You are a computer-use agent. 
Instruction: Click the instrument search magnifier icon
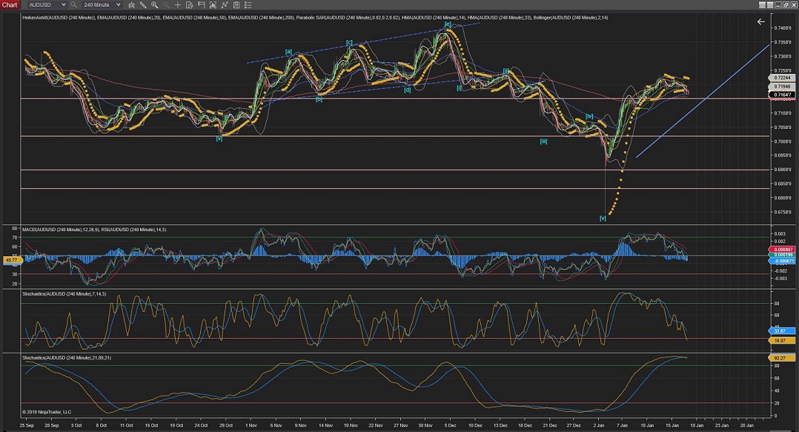[x=74, y=4]
